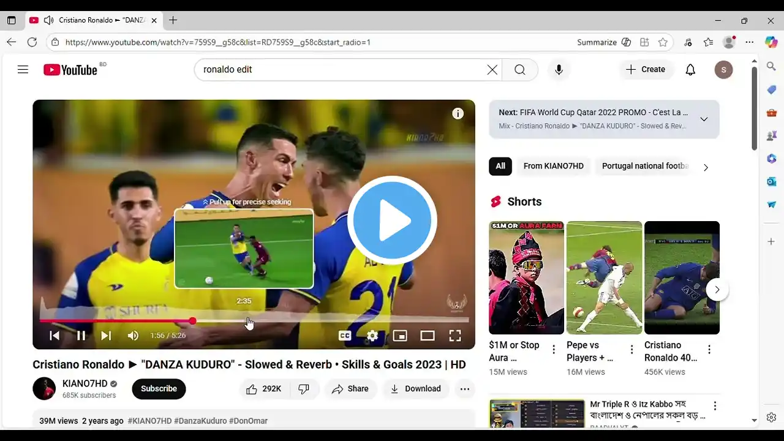Open split screen from address bar
The width and height of the screenshot is (784, 441).
tap(644, 42)
